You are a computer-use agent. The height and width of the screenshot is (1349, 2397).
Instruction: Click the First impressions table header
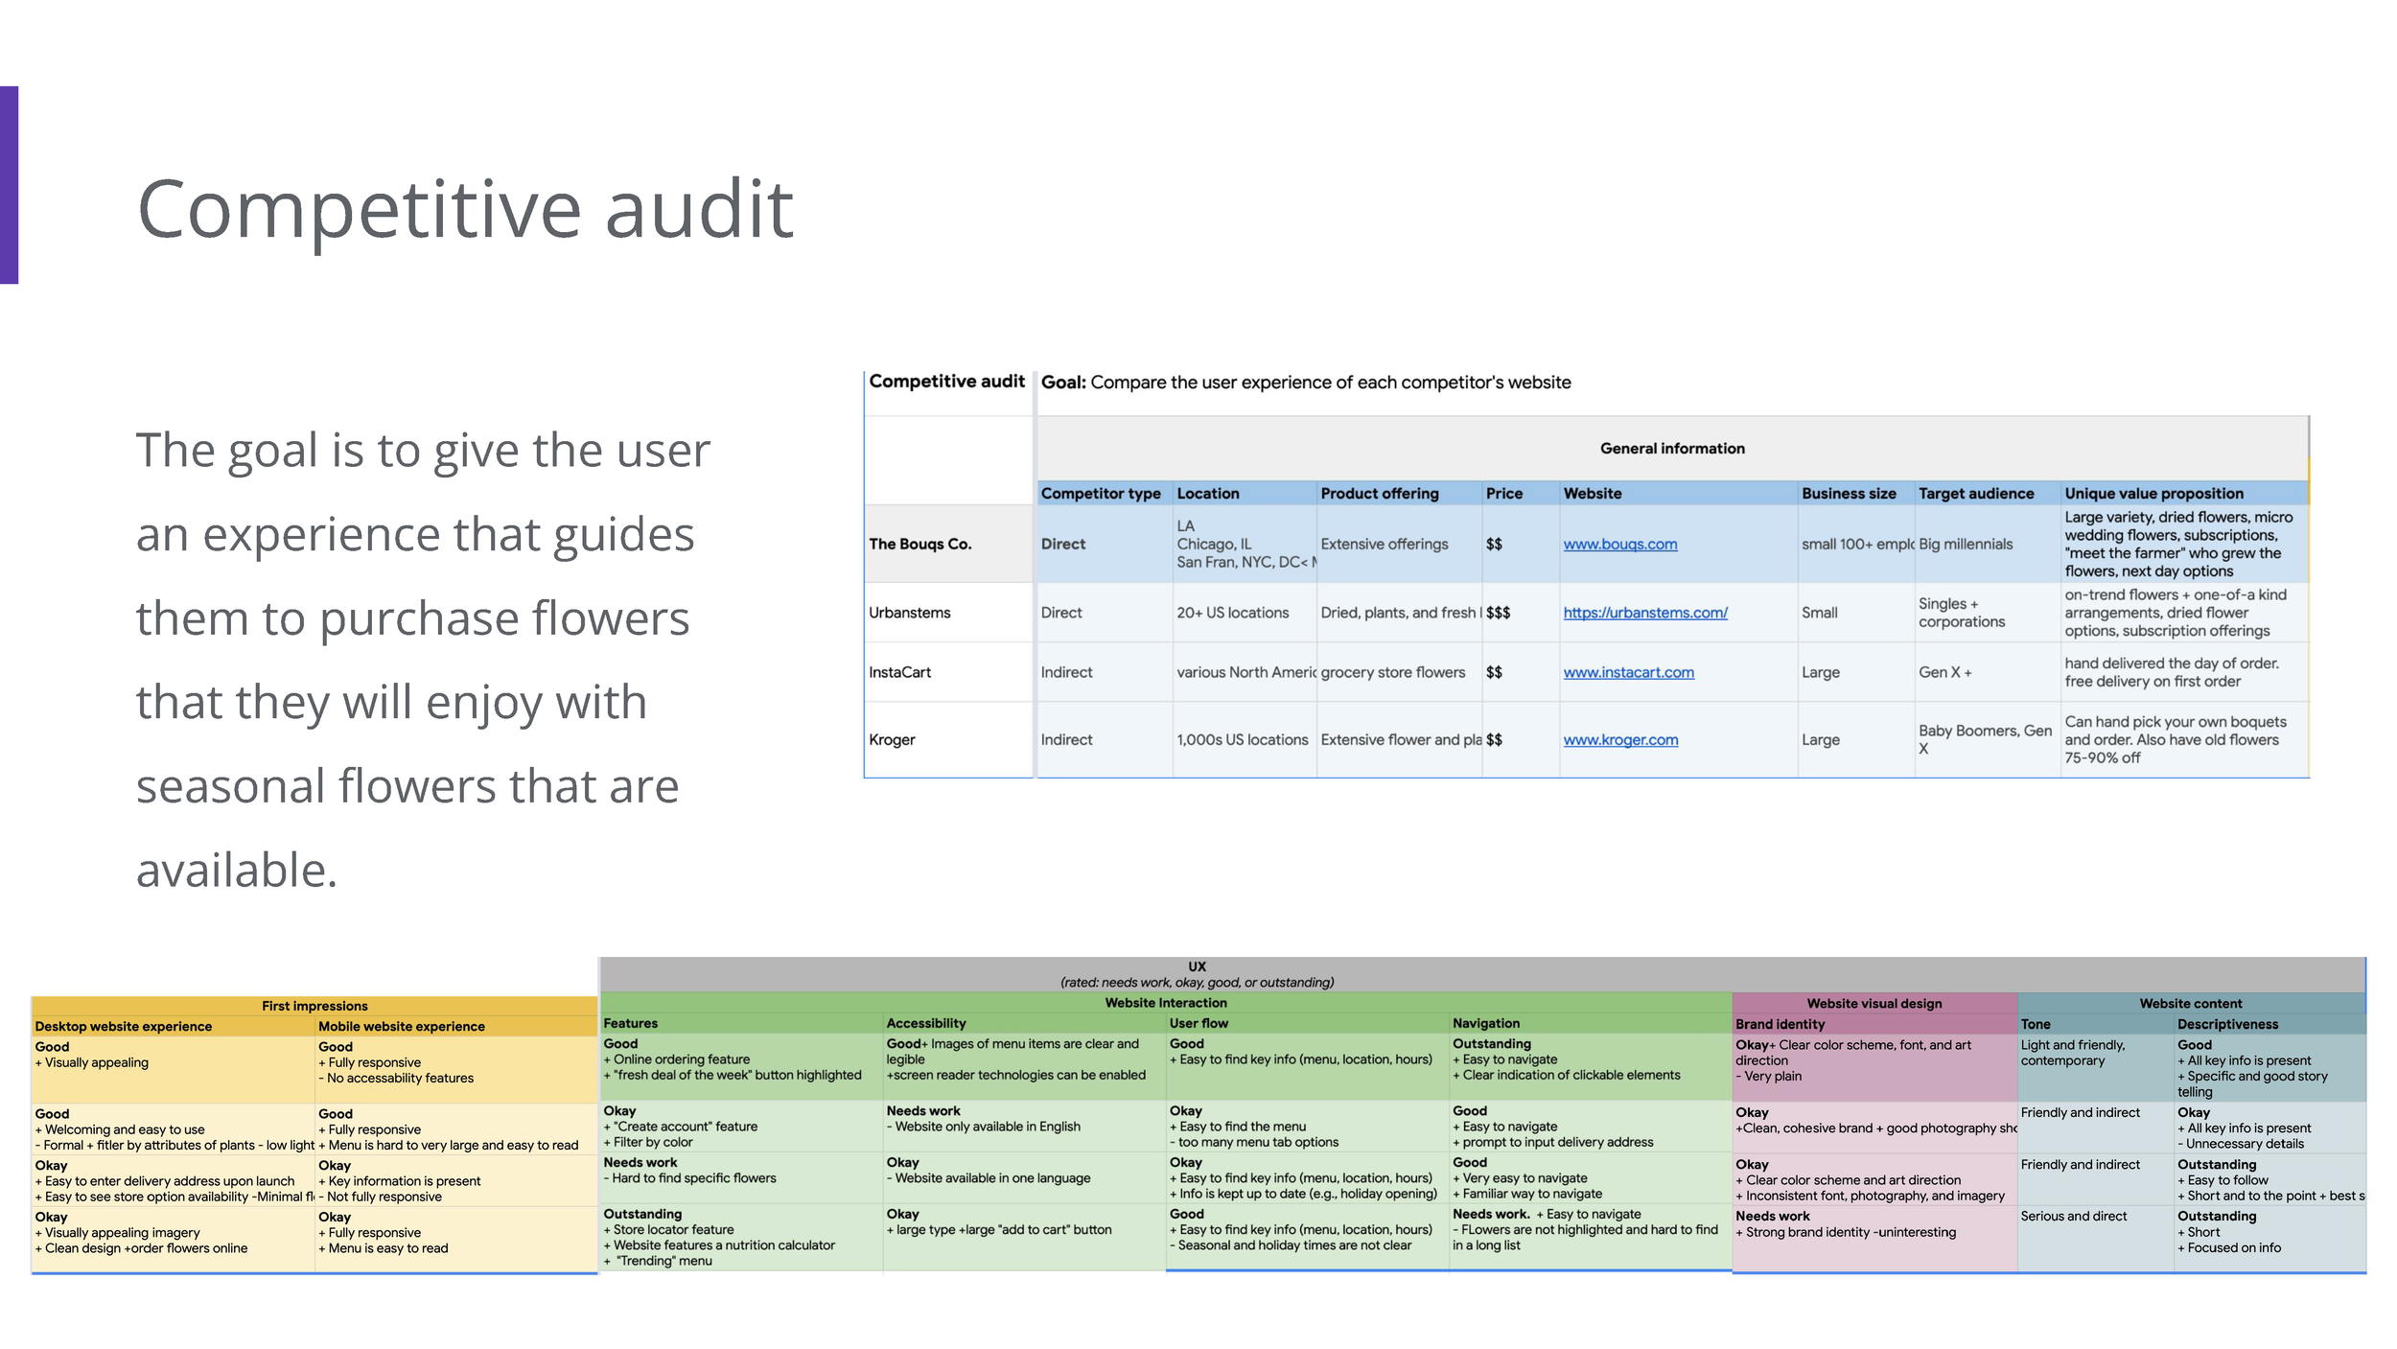[x=314, y=1006]
